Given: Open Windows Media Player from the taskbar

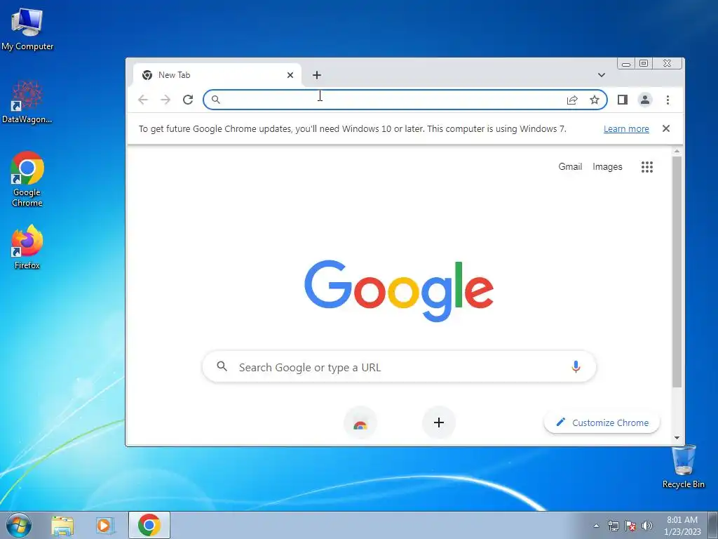Looking at the screenshot, I should [104, 525].
